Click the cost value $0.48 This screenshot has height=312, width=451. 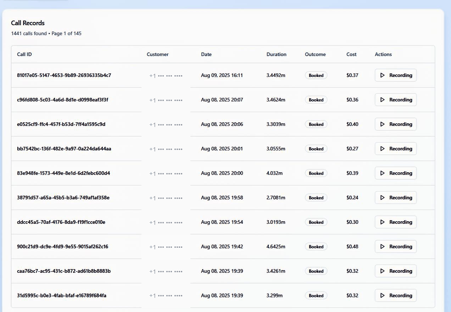[x=352, y=246]
